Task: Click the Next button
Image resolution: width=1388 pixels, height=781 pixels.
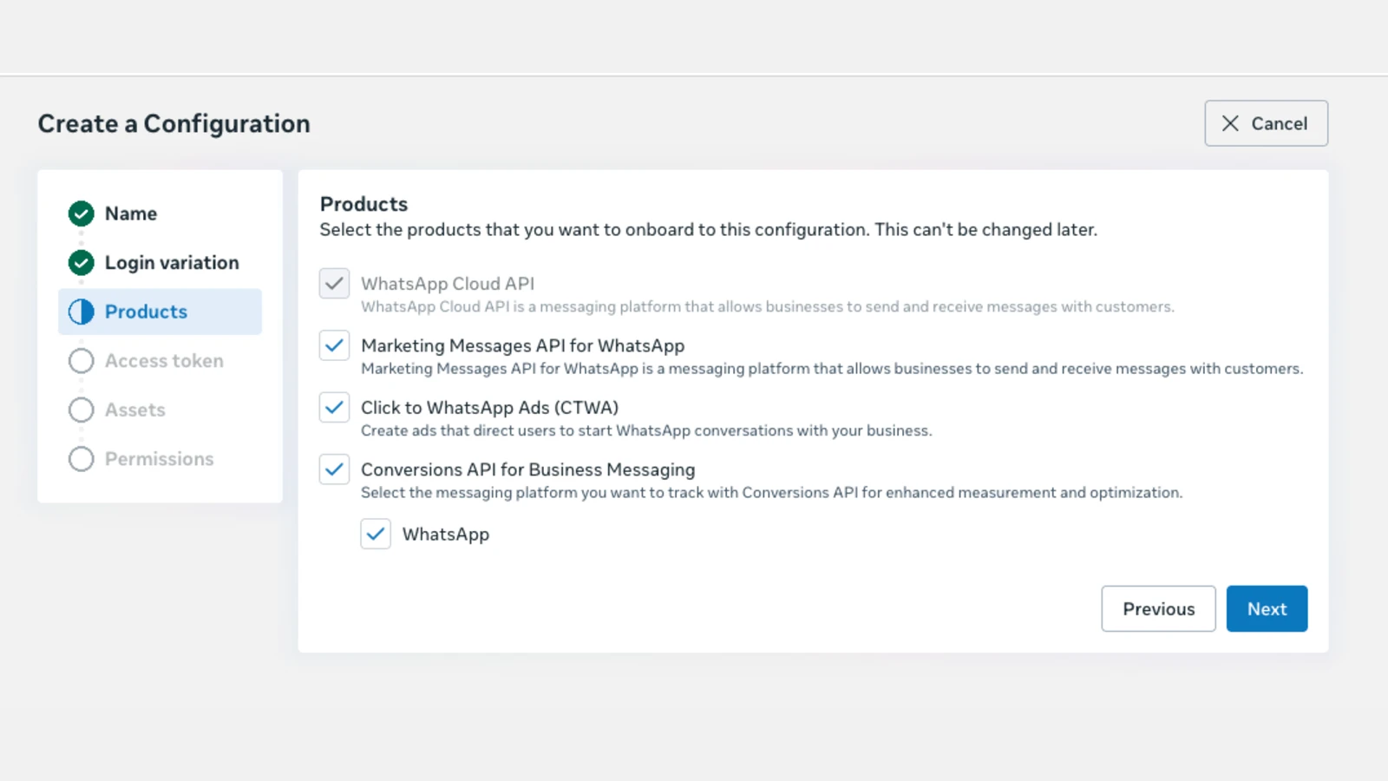Action: click(x=1267, y=608)
